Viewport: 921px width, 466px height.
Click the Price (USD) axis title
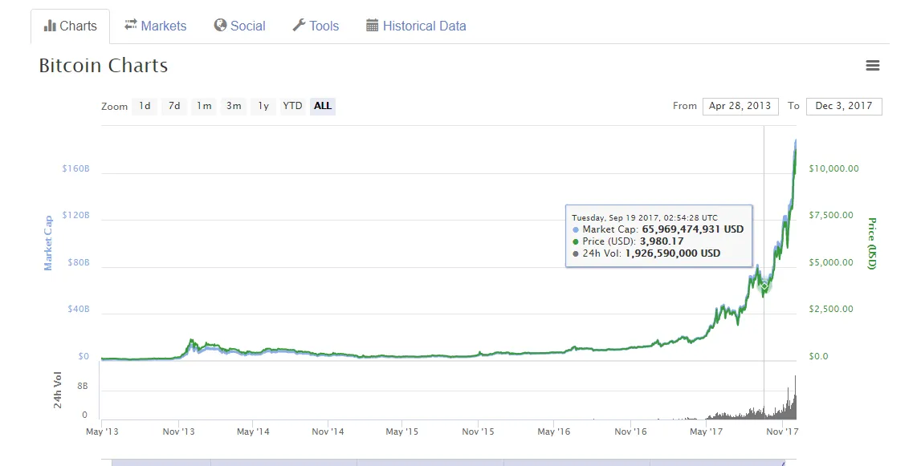872,244
